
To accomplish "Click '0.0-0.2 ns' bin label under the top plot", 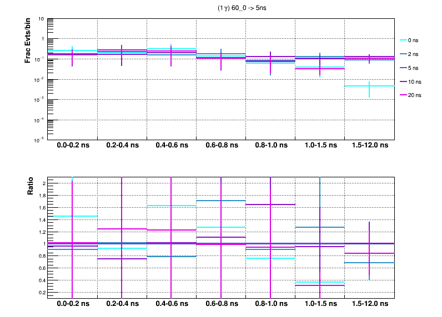I will click(72, 145).
